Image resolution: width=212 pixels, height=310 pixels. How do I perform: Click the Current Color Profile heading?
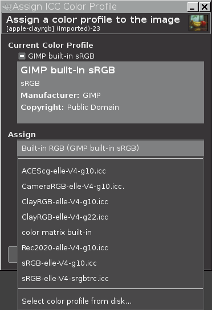point(51,46)
